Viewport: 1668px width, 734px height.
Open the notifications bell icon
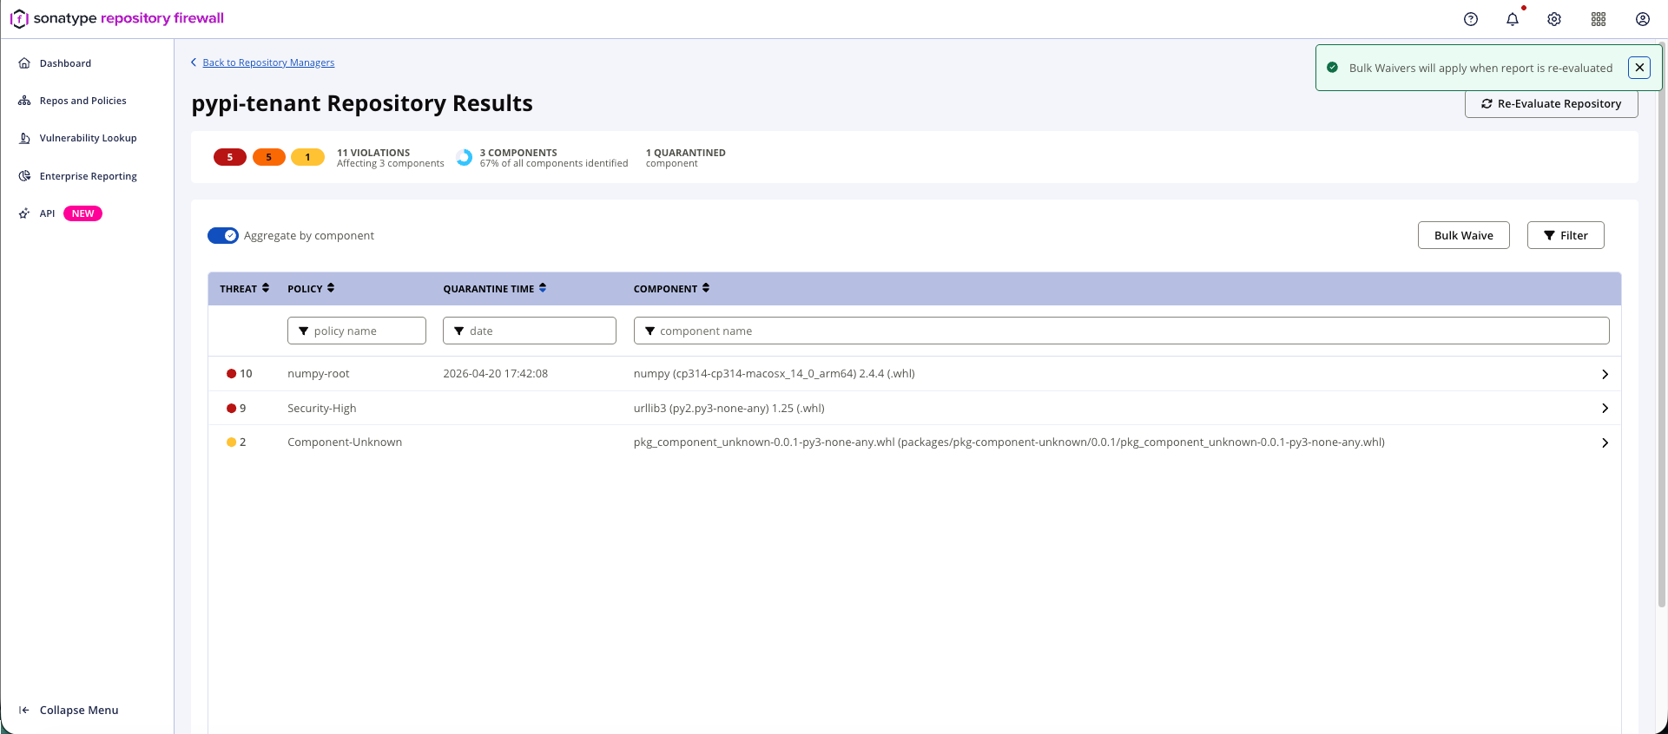coord(1513,19)
